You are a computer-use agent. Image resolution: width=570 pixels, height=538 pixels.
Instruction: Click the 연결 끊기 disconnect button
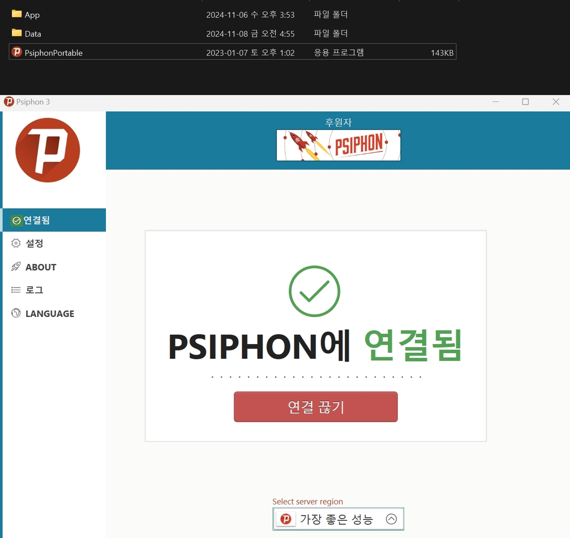coord(316,407)
